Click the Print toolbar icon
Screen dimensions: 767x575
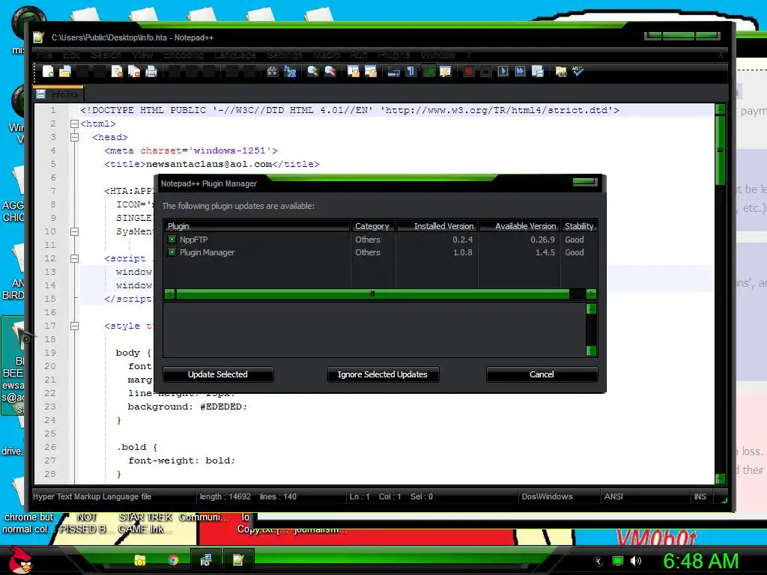tap(151, 71)
